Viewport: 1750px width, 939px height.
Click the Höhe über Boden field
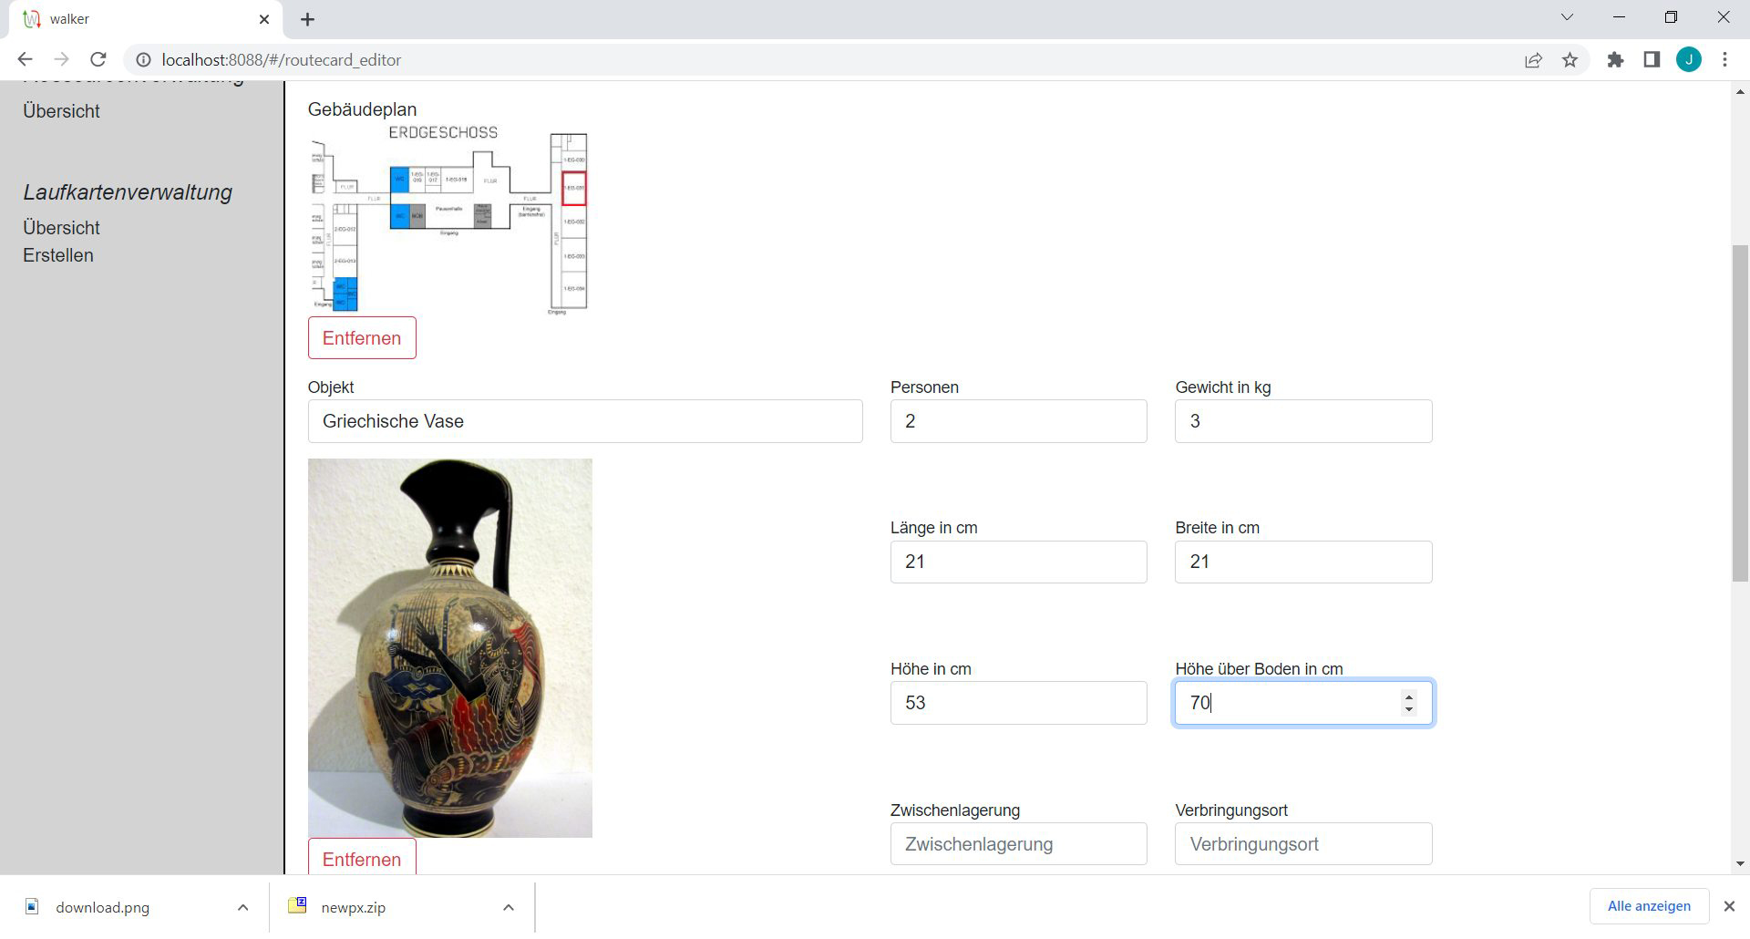pyautogui.click(x=1303, y=703)
